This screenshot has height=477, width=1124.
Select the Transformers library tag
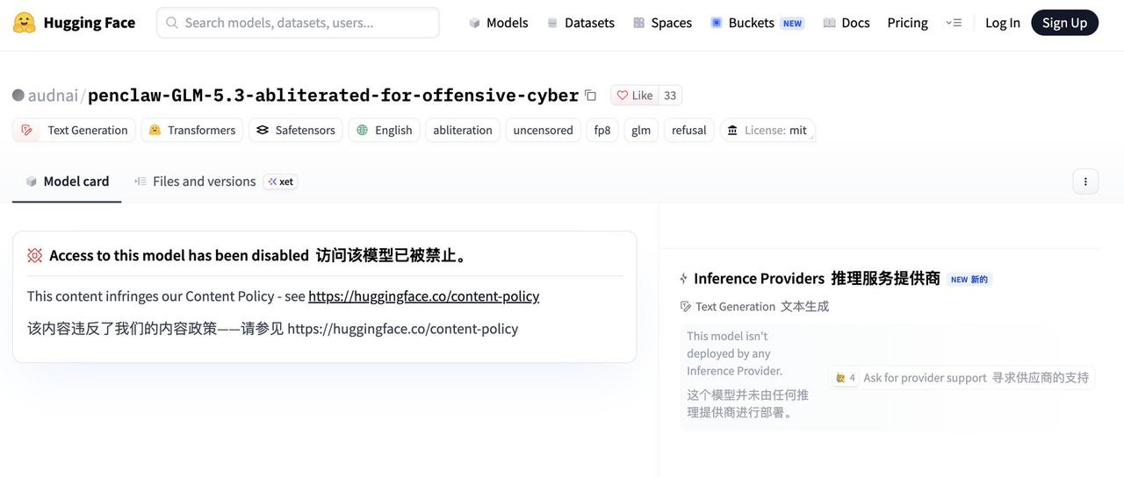[192, 130]
